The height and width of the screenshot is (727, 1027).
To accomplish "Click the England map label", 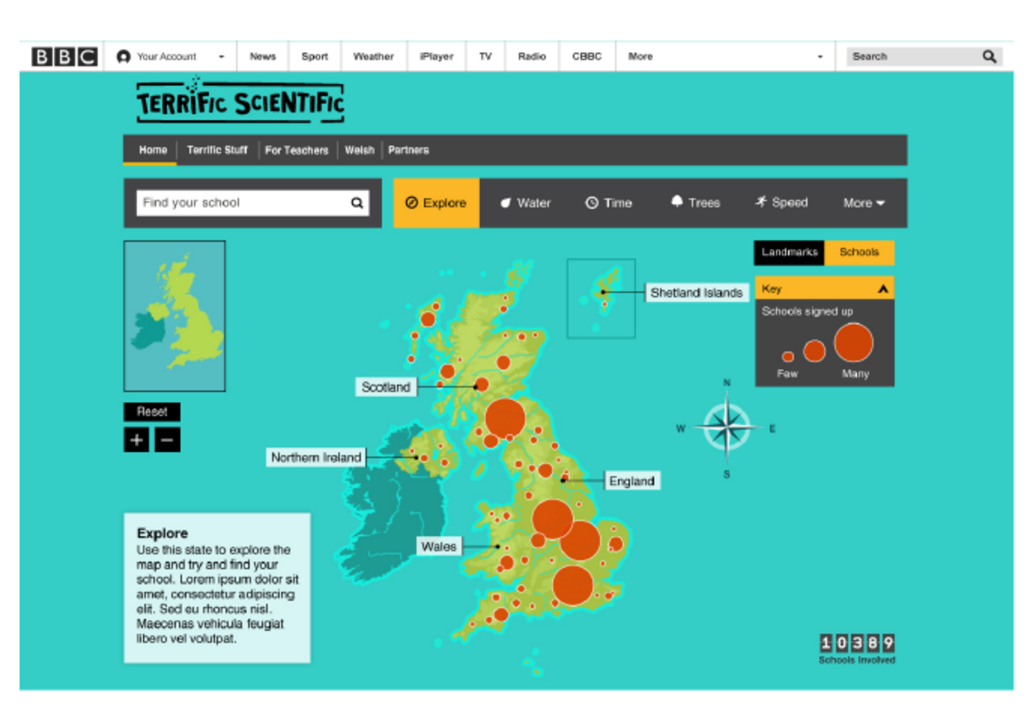I will tap(632, 481).
